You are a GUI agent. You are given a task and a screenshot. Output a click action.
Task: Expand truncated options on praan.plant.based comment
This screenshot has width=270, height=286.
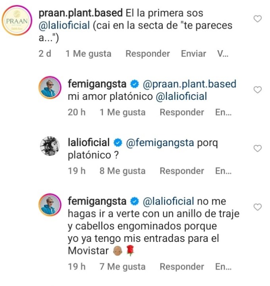(223, 54)
